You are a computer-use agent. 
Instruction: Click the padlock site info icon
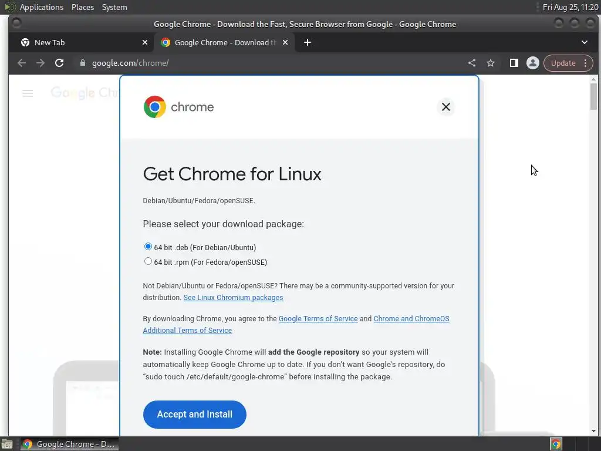coord(82,63)
